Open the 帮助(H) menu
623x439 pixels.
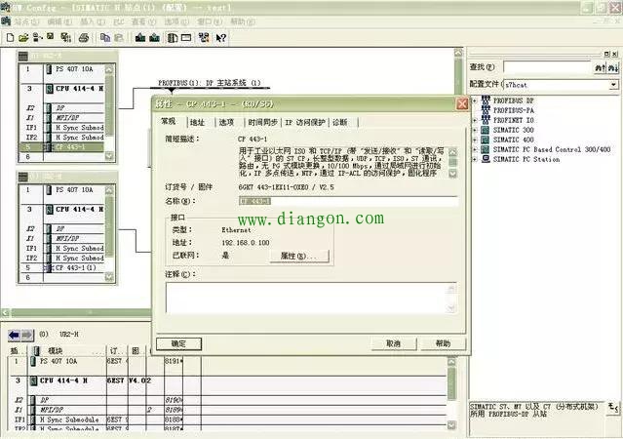tap(243, 21)
